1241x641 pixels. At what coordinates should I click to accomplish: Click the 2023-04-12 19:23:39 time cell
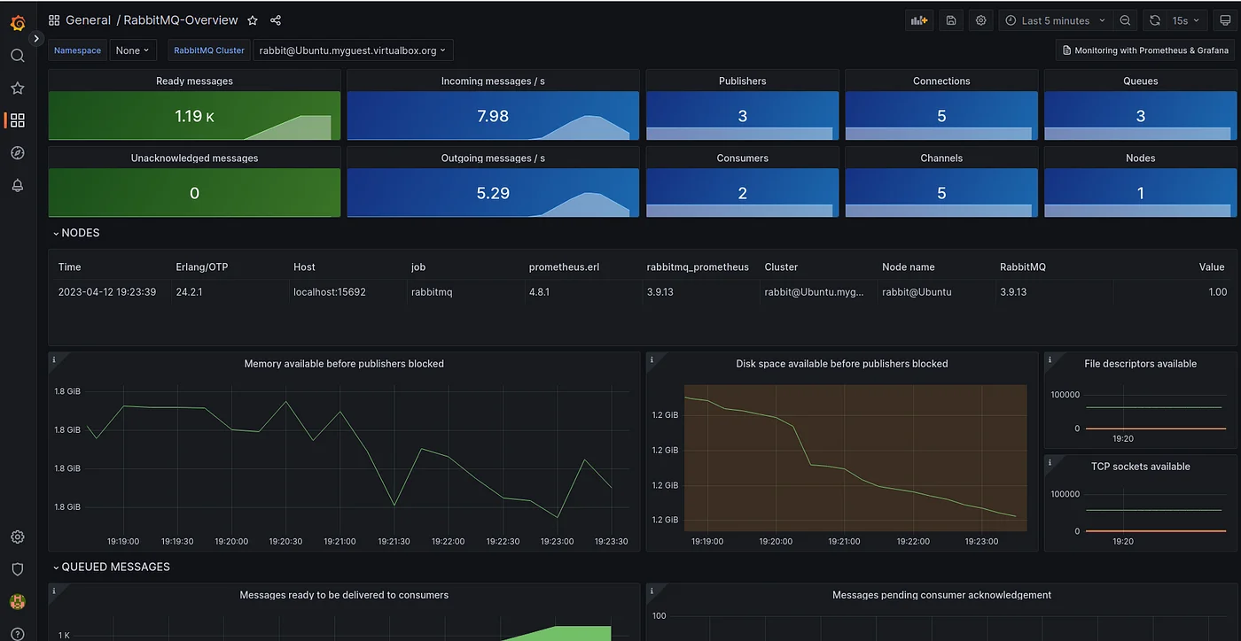(x=107, y=291)
